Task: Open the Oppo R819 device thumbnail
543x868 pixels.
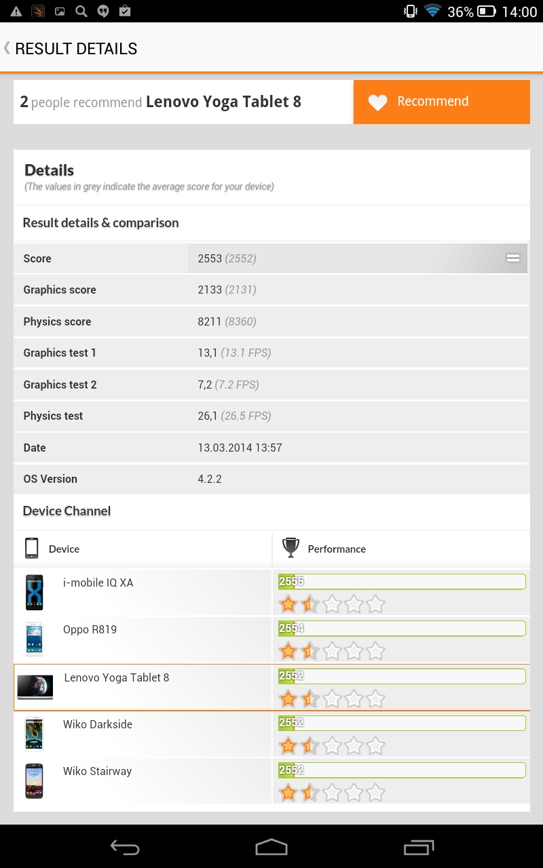Action: (34, 639)
